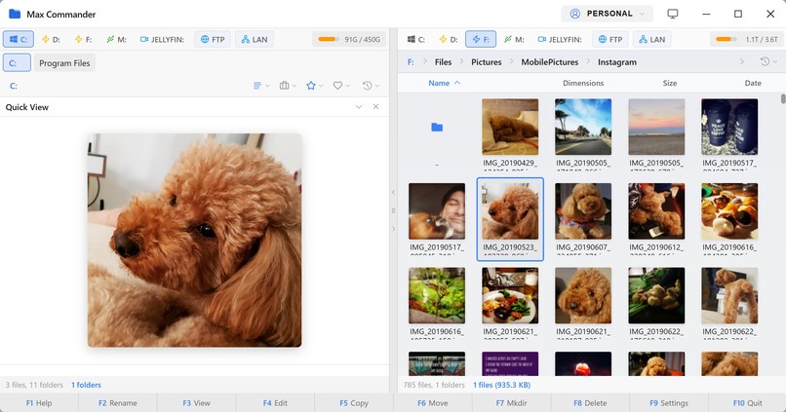Switch to the Program Files tab
Viewport: 786px width, 412px height.
[64, 63]
